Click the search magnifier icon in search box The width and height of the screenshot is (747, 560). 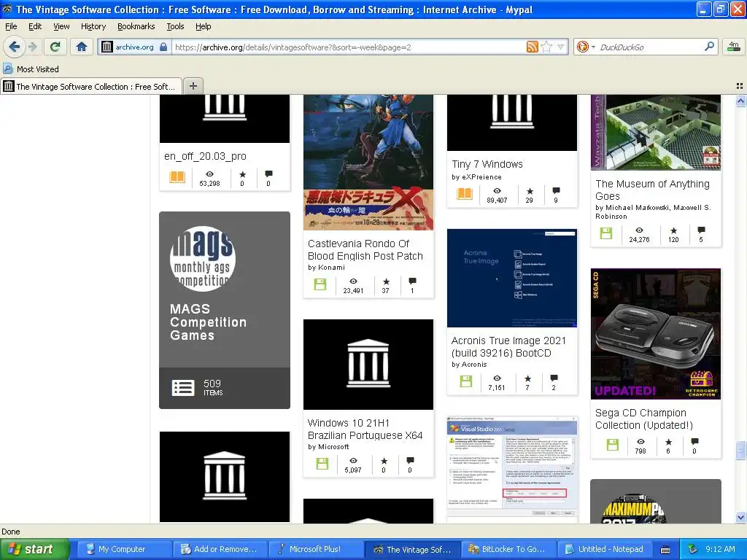709,46
